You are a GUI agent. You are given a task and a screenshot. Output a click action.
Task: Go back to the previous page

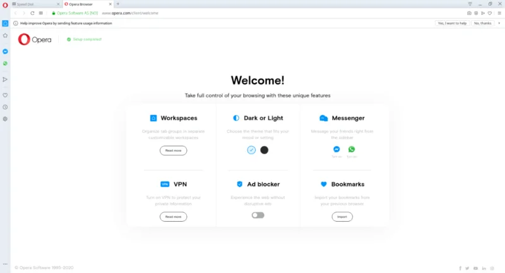tap(15, 13)
